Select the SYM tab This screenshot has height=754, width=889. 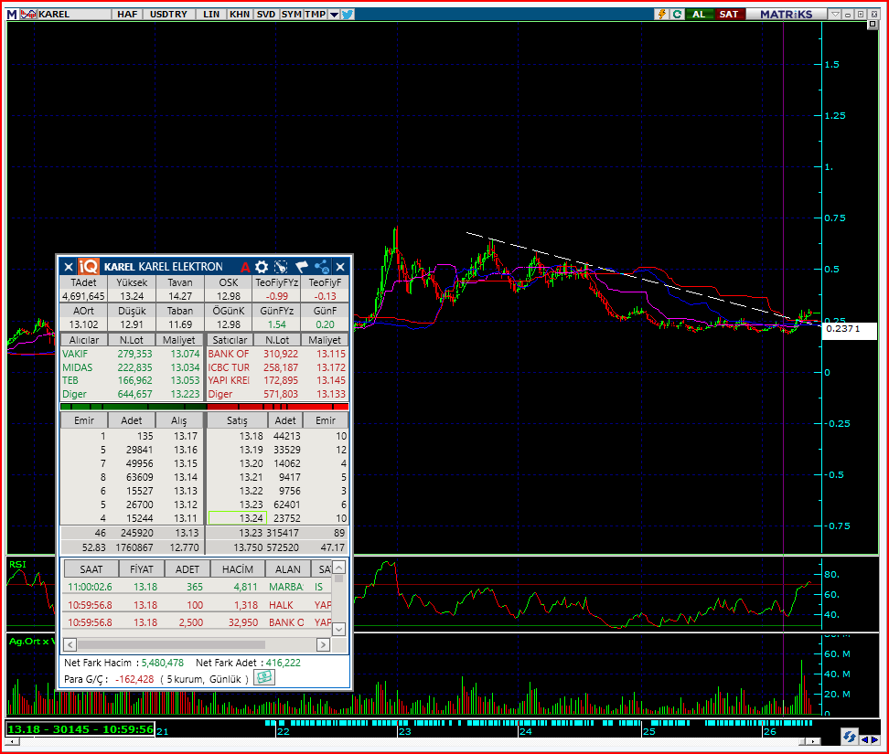click(x=292, y=14)
